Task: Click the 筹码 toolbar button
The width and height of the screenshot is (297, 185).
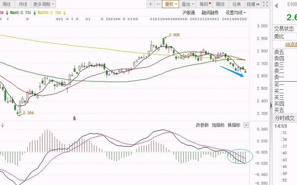Action: (x=205, y=4)
